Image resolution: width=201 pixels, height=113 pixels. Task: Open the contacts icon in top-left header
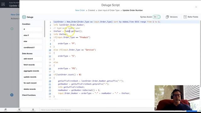pyautogui.click(x=3, y=4)
